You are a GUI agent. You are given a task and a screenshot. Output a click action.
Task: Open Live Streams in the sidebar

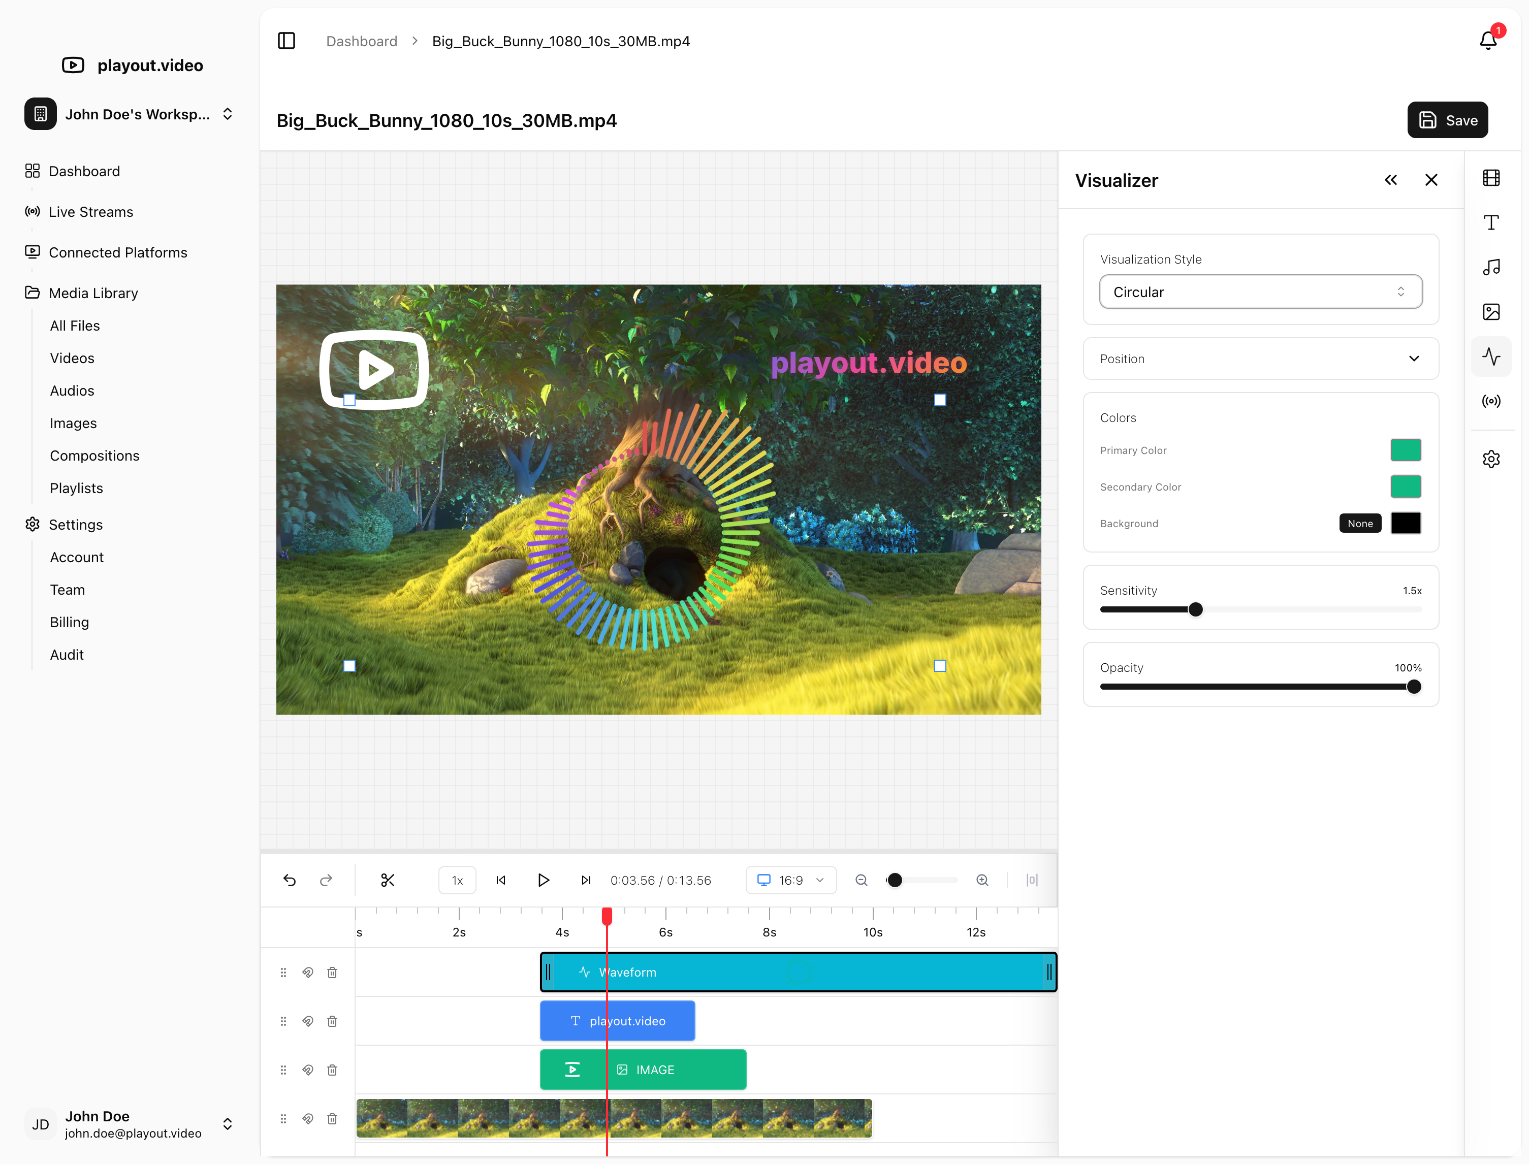(91, 212)
